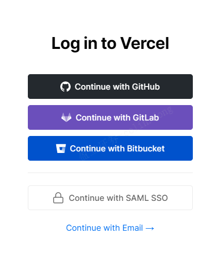Follow the Continue with Email link
Screen dimensions: 215x257
click(x=110, y=228)
